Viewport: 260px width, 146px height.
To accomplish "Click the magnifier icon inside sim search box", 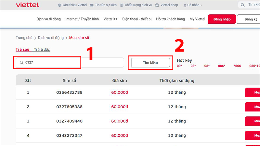I will [21, 63].
